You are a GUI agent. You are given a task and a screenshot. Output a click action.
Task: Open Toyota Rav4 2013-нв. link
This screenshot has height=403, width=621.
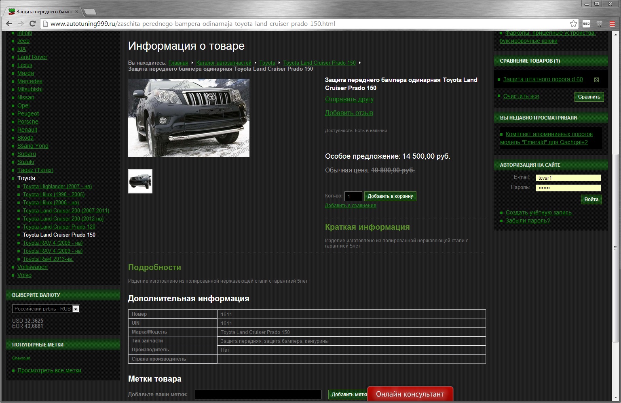[48, 259]
